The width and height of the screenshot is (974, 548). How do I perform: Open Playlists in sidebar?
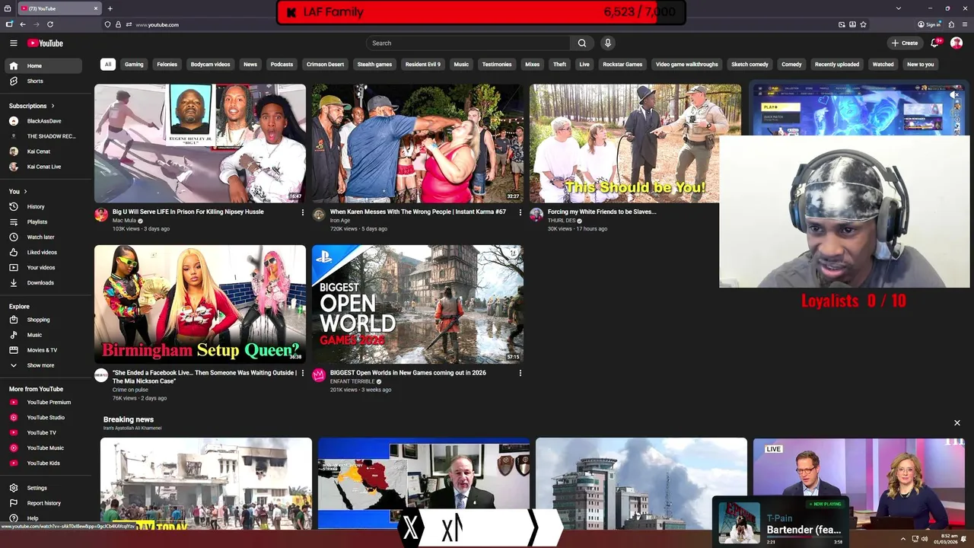(43, 221)
